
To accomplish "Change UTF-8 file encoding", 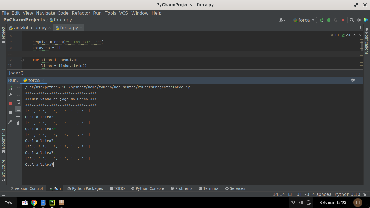I will 303,194.
